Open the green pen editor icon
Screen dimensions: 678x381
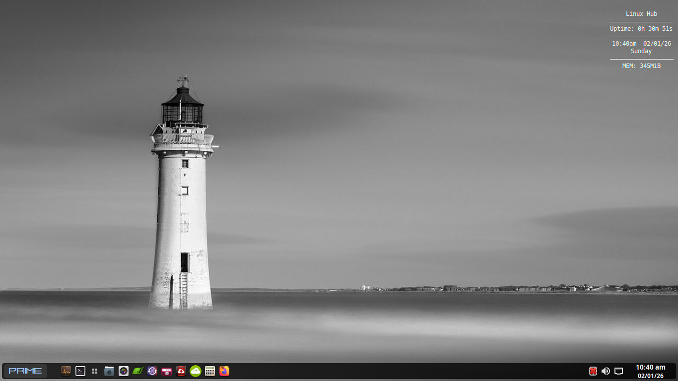(138, 371)
